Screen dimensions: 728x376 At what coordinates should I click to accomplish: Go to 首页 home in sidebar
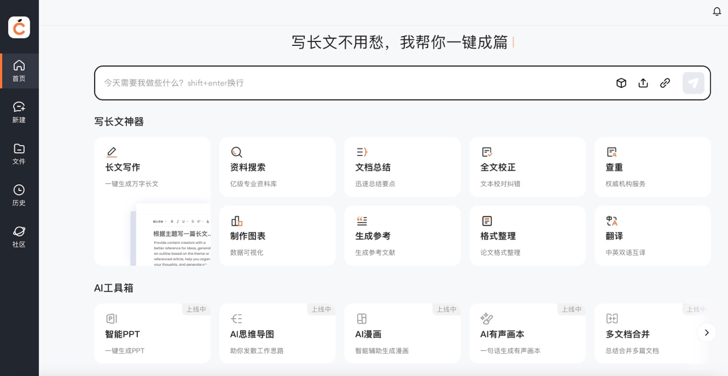click(x=19, y=71)
